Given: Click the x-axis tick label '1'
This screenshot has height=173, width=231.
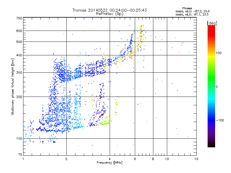Looking at the screenshot, I should coord(23,159).
